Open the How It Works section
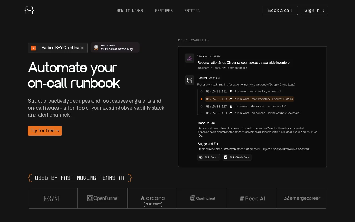Image resolution: width=355 pixels, height=222 pixels. [130, 11]
